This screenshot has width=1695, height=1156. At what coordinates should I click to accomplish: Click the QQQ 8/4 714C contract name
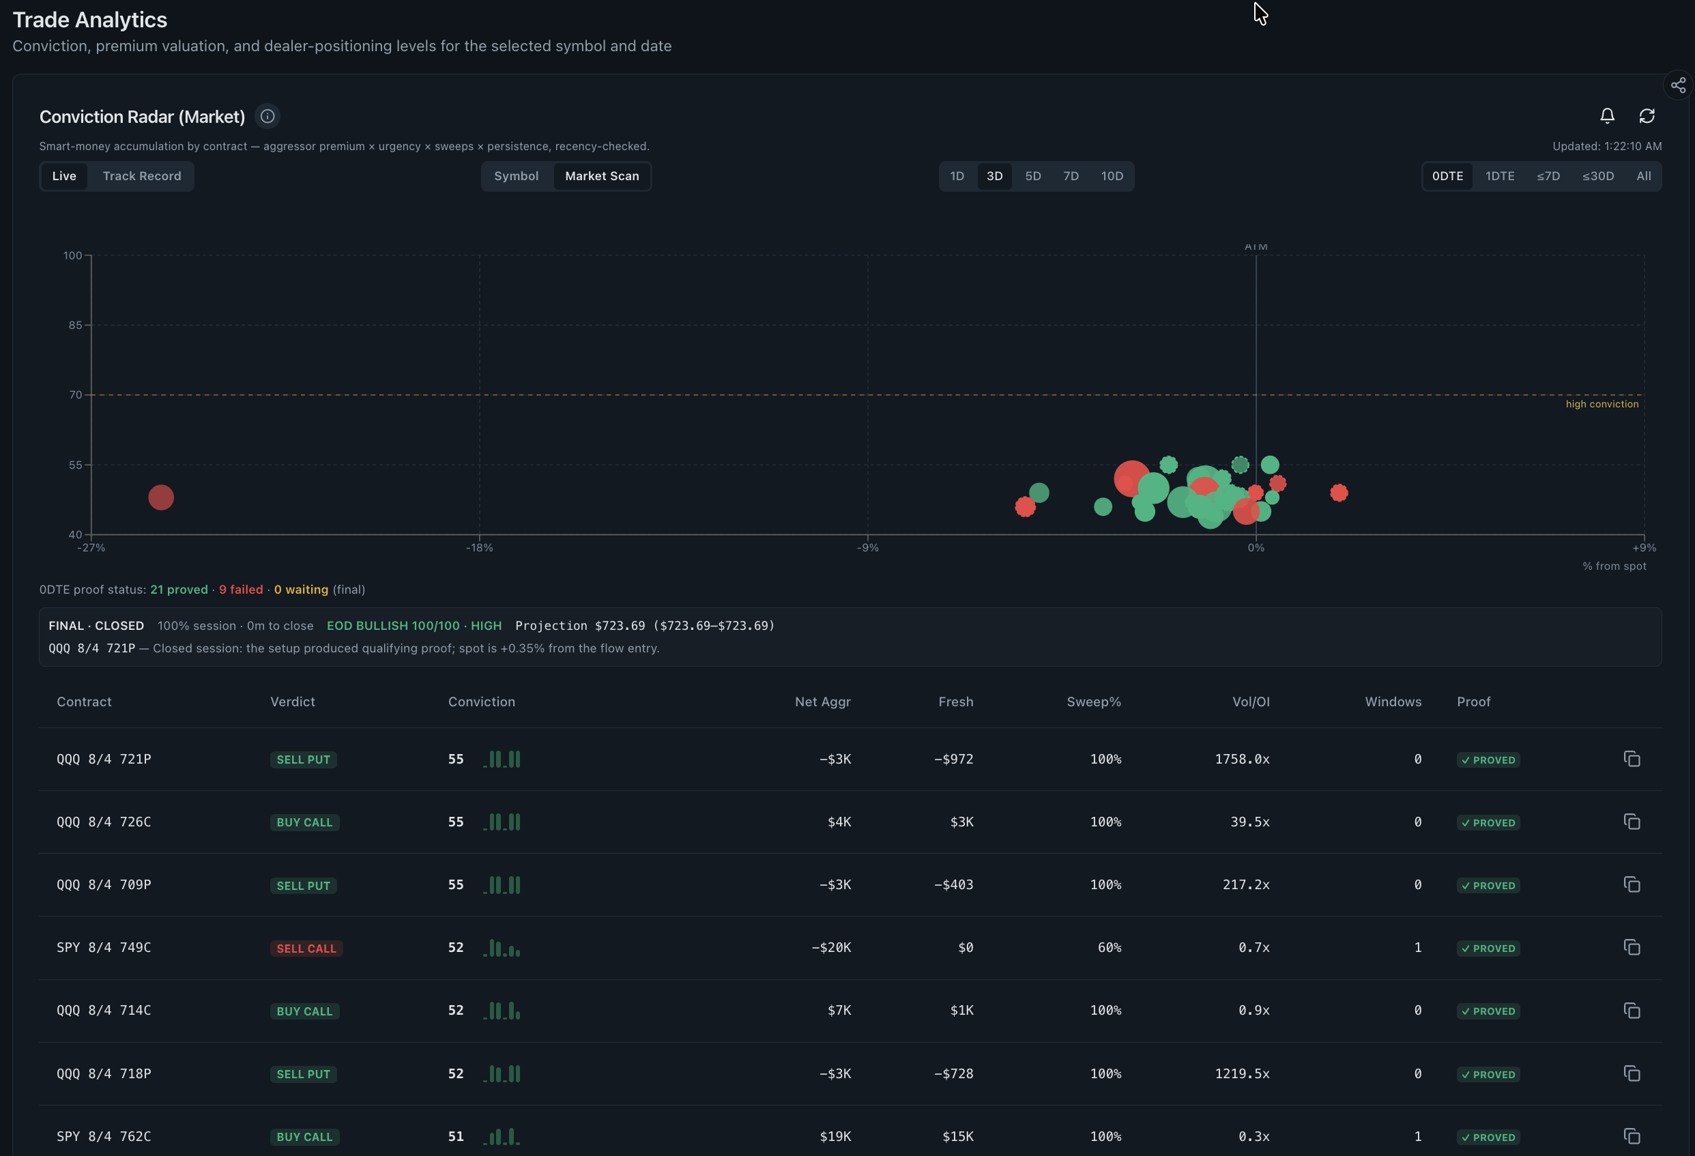104,1010
